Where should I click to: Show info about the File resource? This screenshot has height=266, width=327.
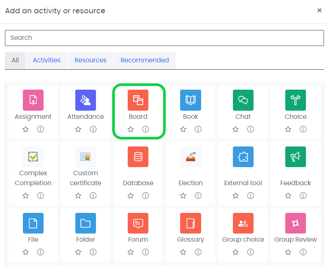click(41, 252)
